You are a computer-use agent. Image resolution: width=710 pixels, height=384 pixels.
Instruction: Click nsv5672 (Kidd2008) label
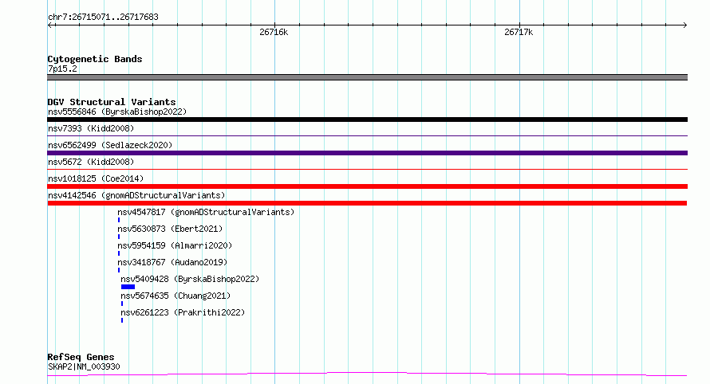point(91,162)
